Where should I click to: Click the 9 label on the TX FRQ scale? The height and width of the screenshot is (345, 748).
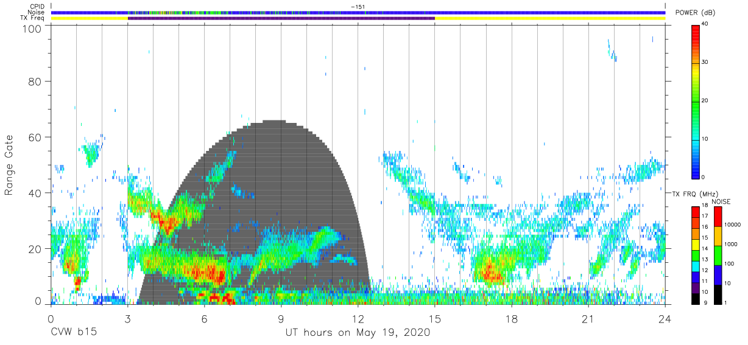click(704, 303)
